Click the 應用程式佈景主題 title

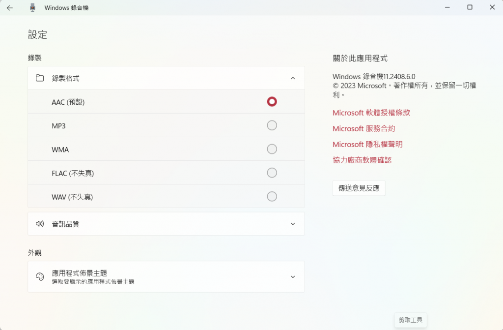(79, 273)
